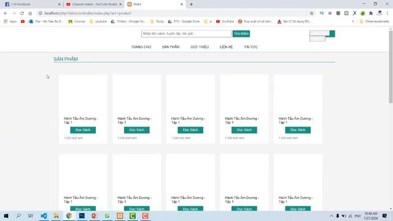Open the Windows Start menu
The height and width of the screenshot is (221, 393).
(x=6, y=215)
